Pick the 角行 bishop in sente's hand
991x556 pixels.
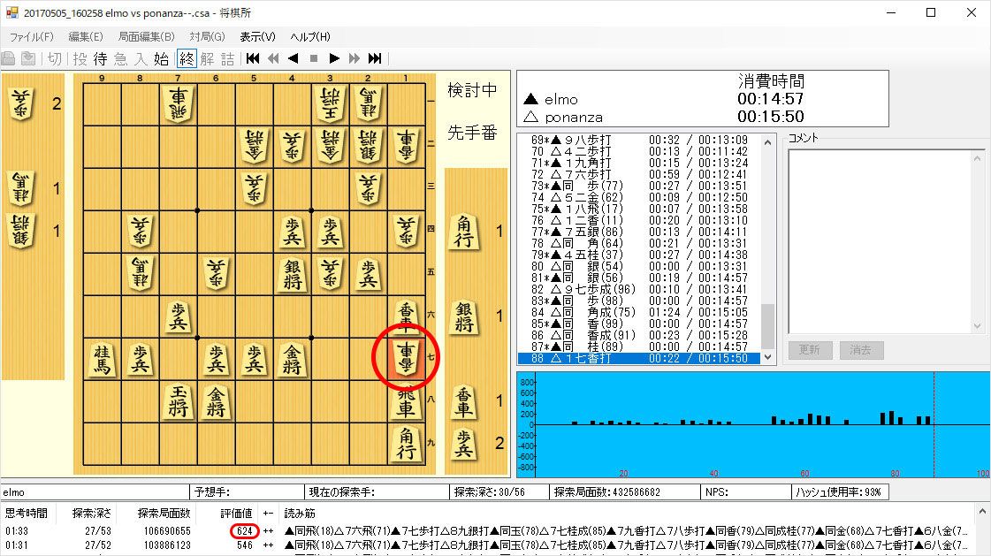click(464, 232)
